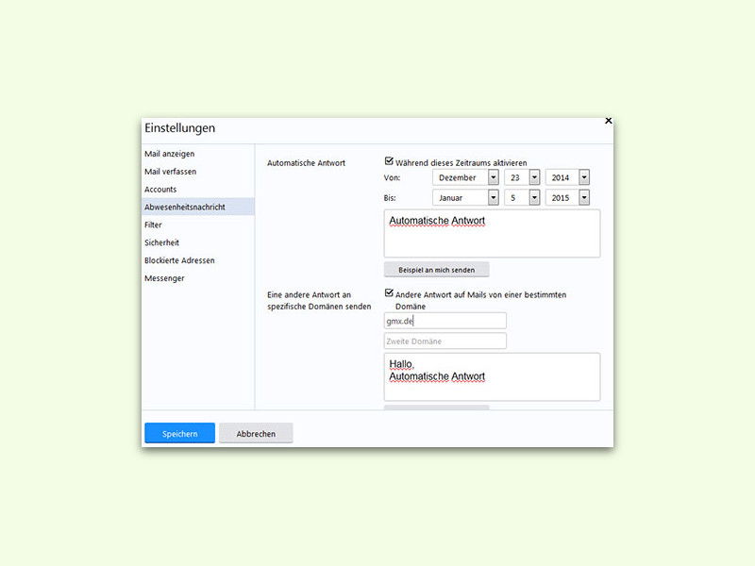Click the Speichern button
The width and height of the screenshot is (755, 566).
pyautogui.click(x=179, y=433)
